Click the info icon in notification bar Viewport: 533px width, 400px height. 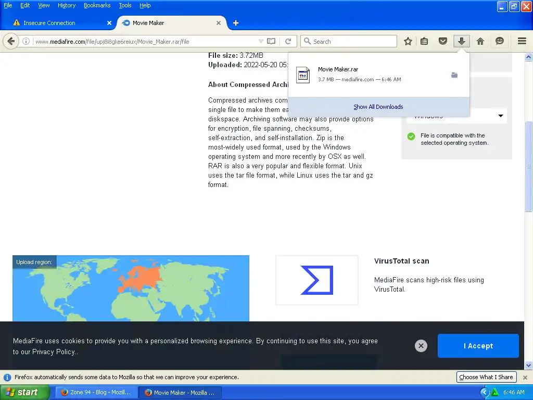click(7, 377)
